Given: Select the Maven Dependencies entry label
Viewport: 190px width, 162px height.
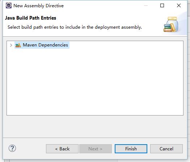Looking at the screenshot, I should click(45, 45).
